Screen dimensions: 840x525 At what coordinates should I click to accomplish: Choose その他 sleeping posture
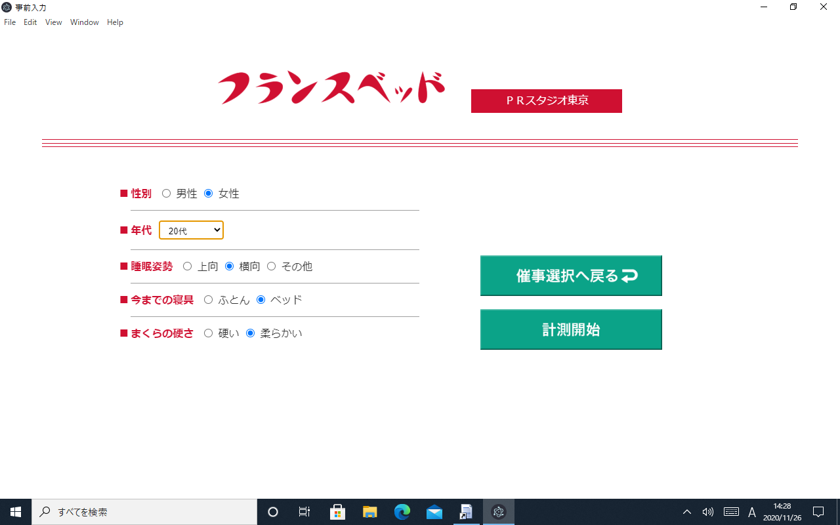(x=271, y=266)
